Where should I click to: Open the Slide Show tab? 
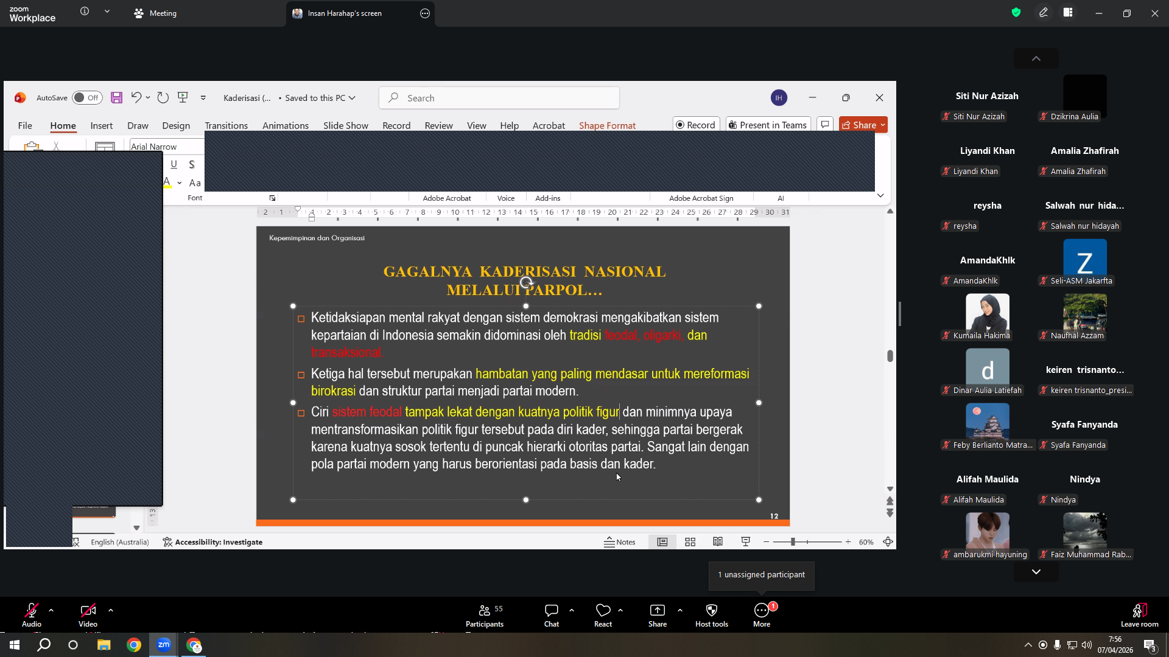(346, 125)
